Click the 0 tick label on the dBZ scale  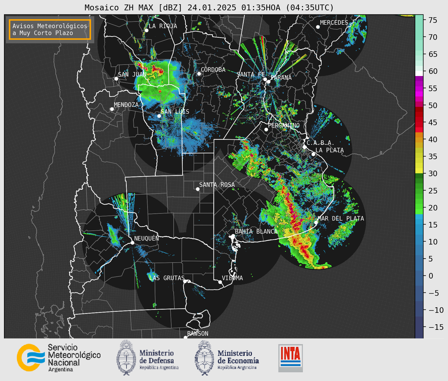[430, 276]
